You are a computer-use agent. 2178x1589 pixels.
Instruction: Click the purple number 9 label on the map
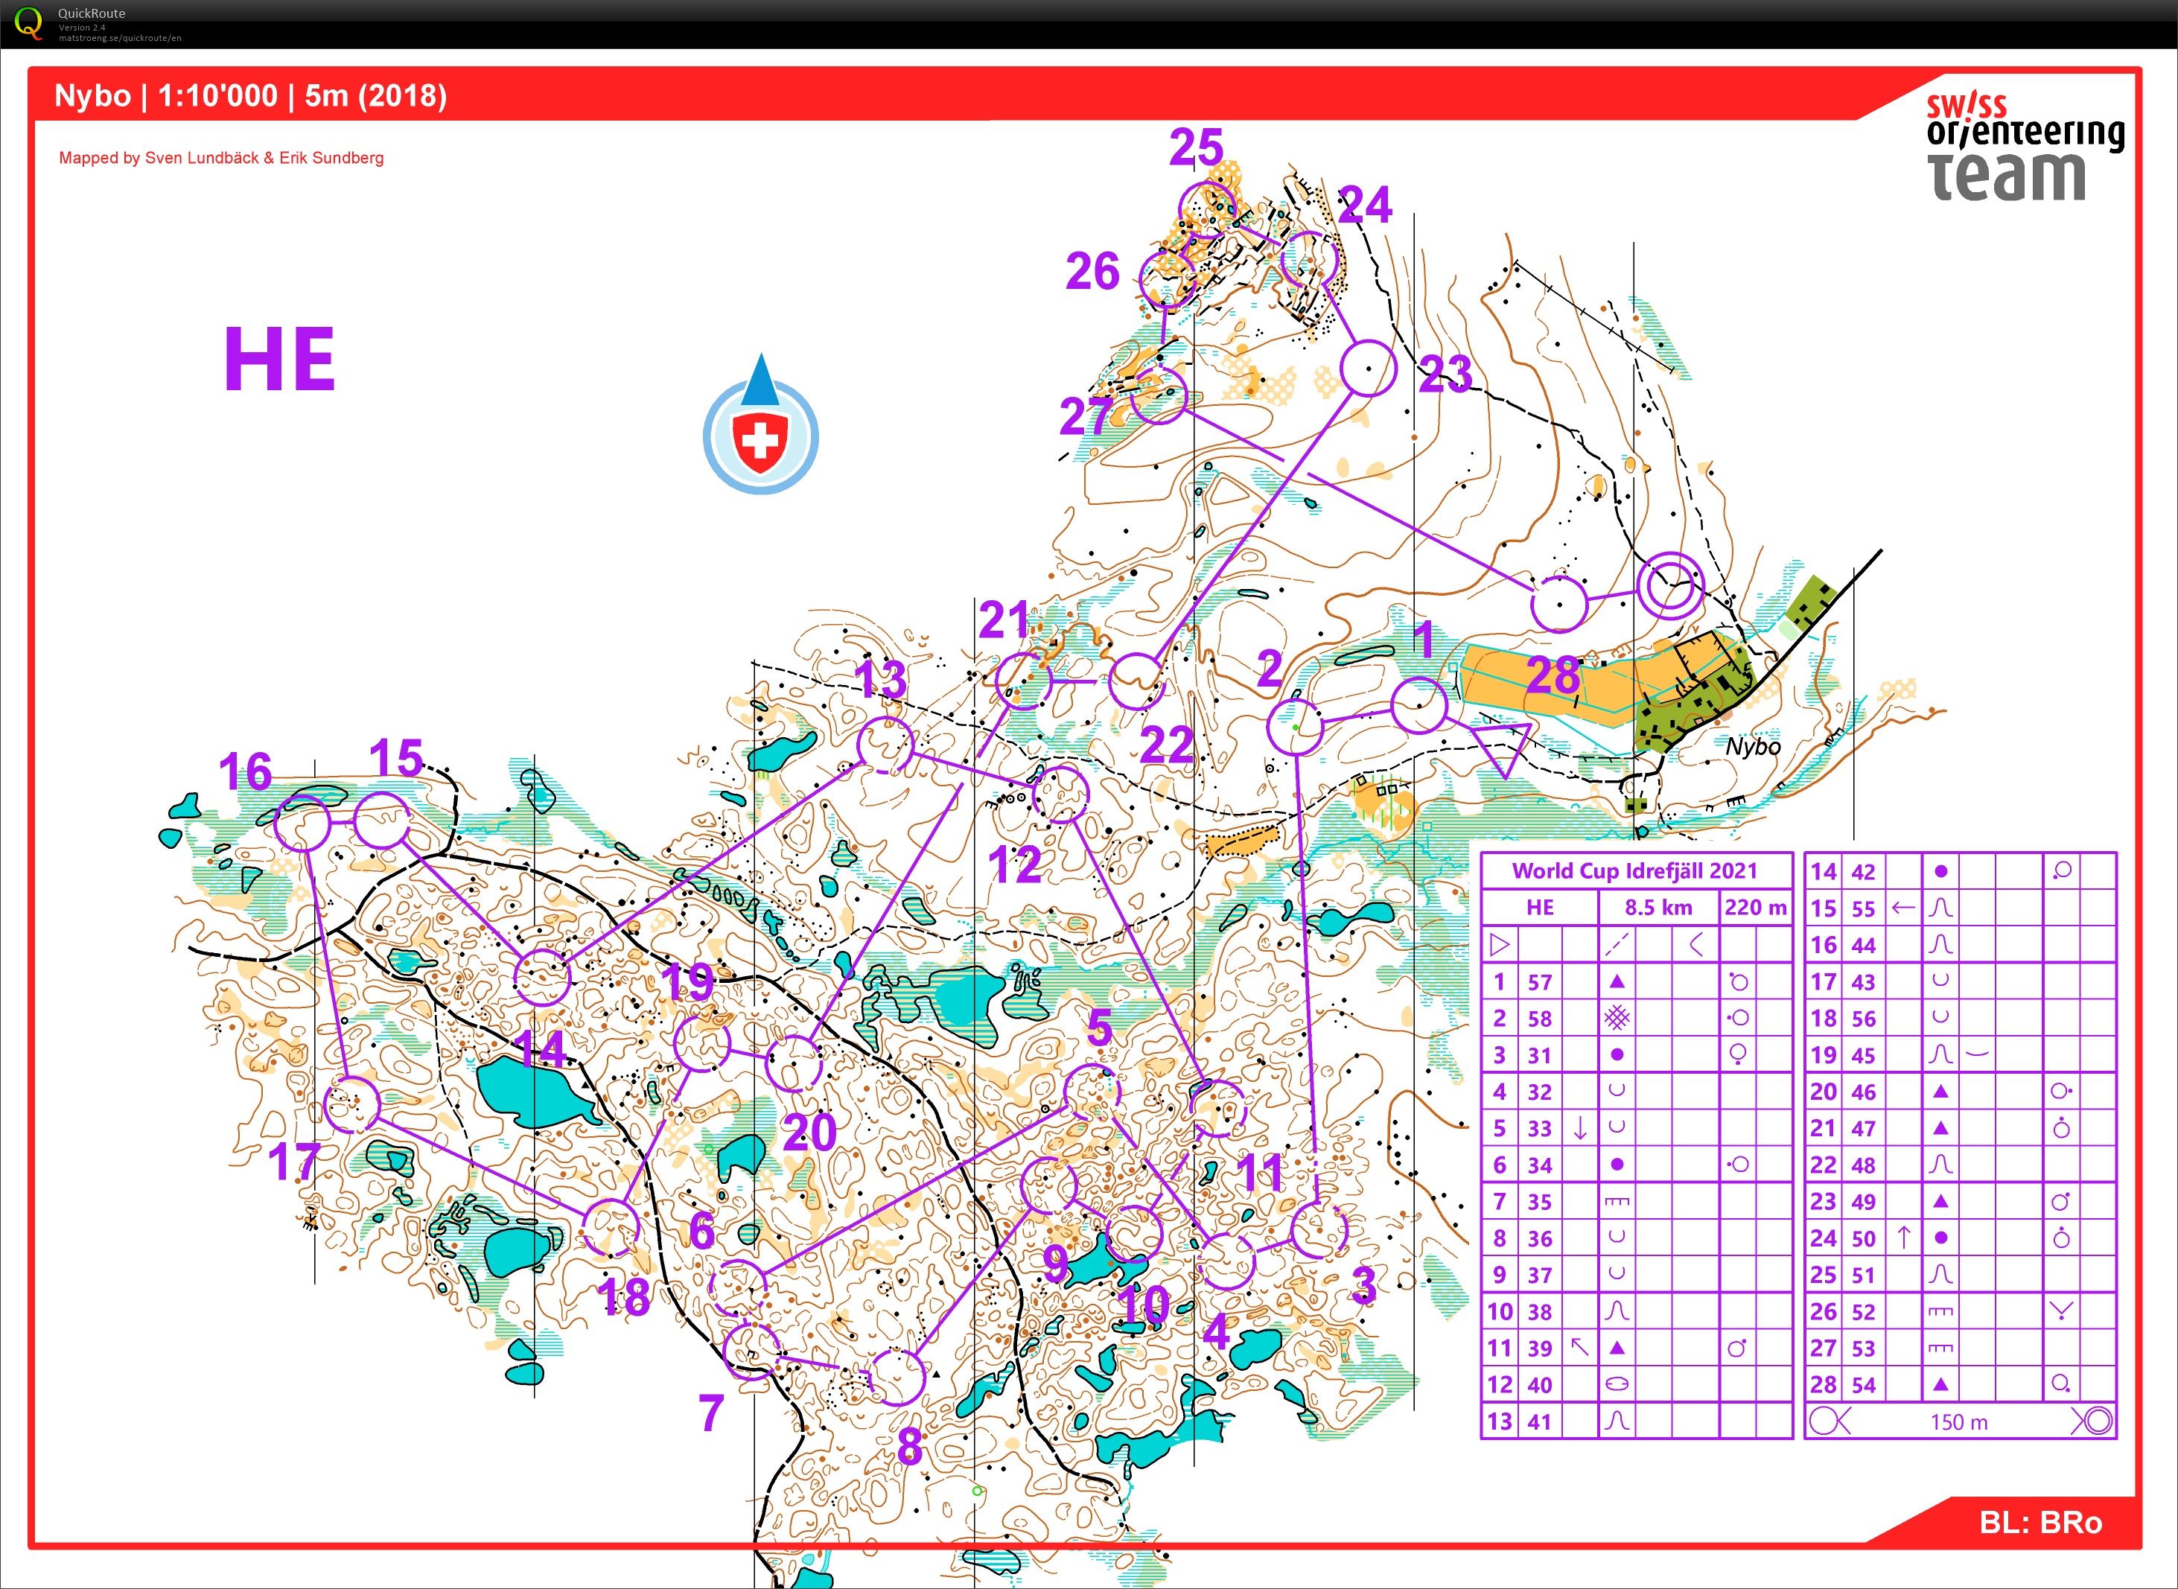click(x=1056, y=1264)
